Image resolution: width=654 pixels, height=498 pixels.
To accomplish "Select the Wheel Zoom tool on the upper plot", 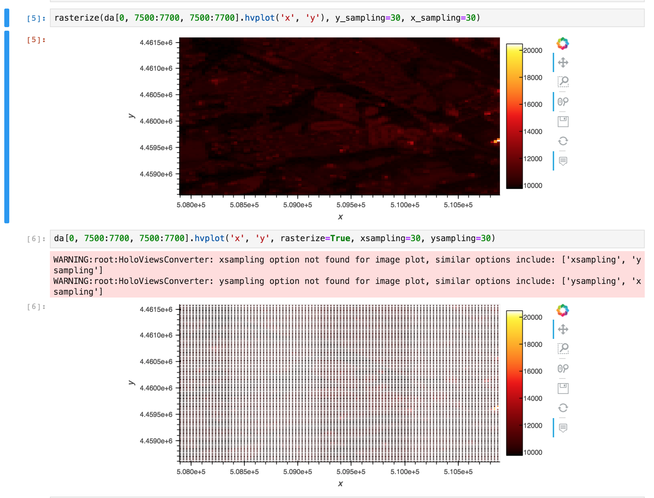I will click(x=564, y=101).
